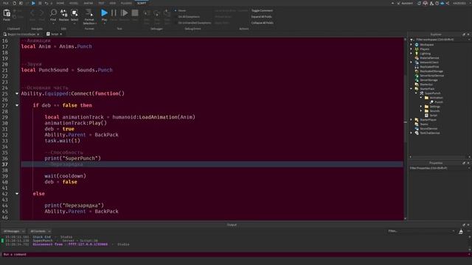Select the On All Exceptions option
Image resolution: width=472 pixels, height=265 pixels.
(x=189, y=17)
